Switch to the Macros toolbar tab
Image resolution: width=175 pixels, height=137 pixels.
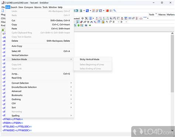pyautogui.click(x=162, y=14)
